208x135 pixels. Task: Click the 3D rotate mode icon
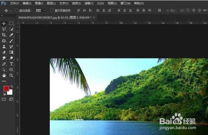[182, 10]
